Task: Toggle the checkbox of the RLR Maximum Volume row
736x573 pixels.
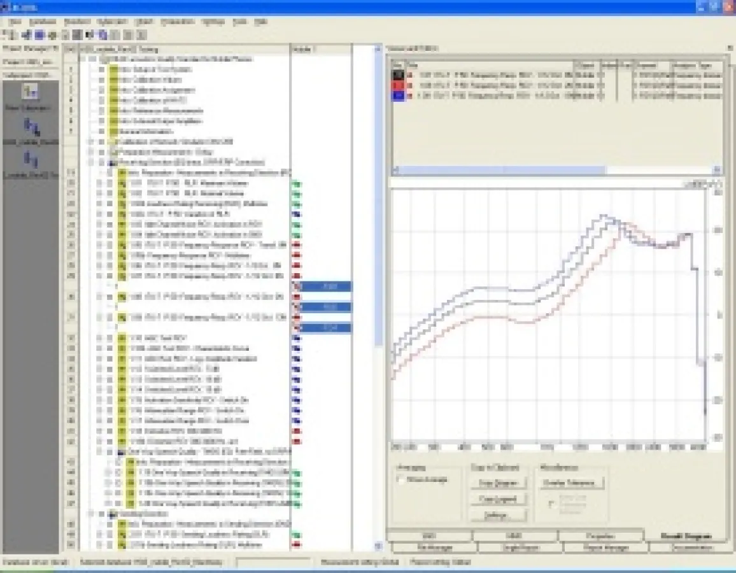Action: 109,183
